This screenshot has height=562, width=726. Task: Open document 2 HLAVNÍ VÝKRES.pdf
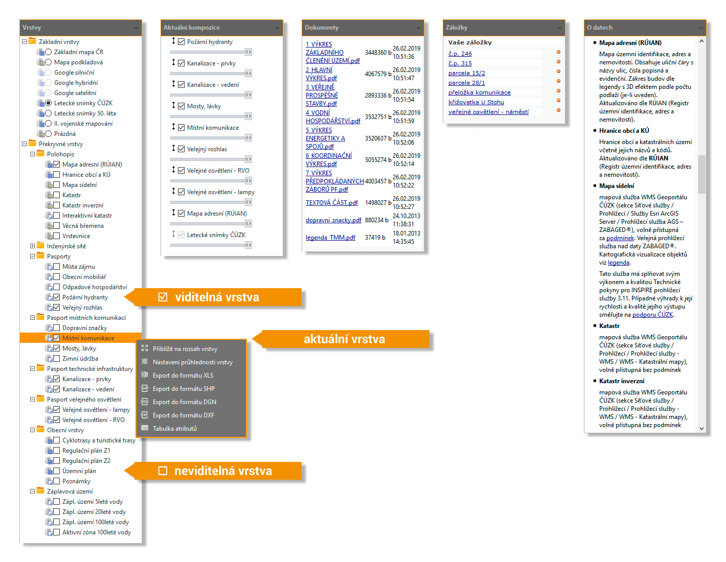(321, 74)
